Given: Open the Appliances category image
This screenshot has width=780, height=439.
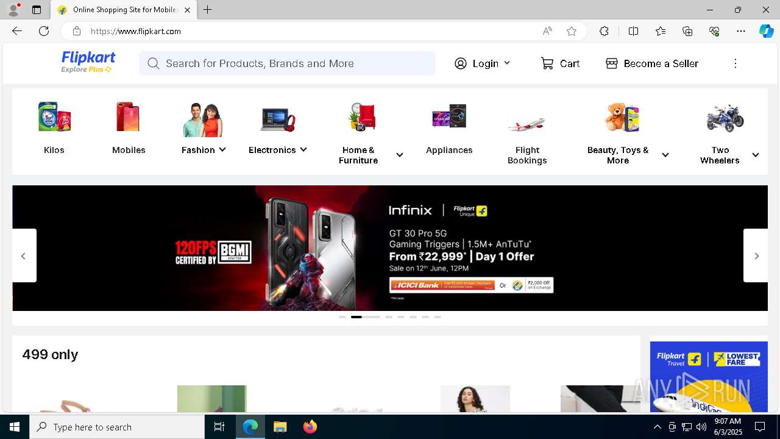Looking at the screenshot, I should tap(449, 116).
